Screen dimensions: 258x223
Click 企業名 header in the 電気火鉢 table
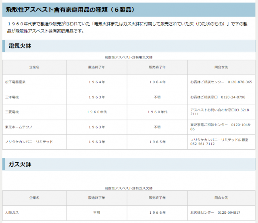pos(34,67)
